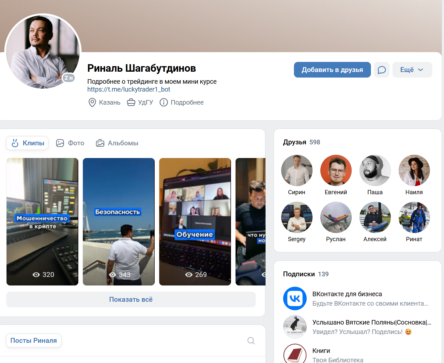The width and height of the screenshot is (444, 363).
Task: Open friend Алексей's avatar
Action: pyautogui.click(x=375, y=217)
